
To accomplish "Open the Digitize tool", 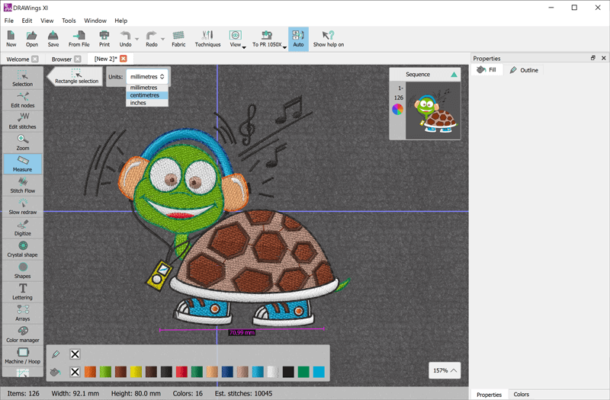I will pos(22,228).
